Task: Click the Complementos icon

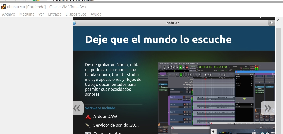Action: pos(88,133)
